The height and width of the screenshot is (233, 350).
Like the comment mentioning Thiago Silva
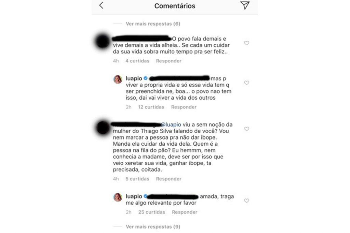click(x=246, y=129)
